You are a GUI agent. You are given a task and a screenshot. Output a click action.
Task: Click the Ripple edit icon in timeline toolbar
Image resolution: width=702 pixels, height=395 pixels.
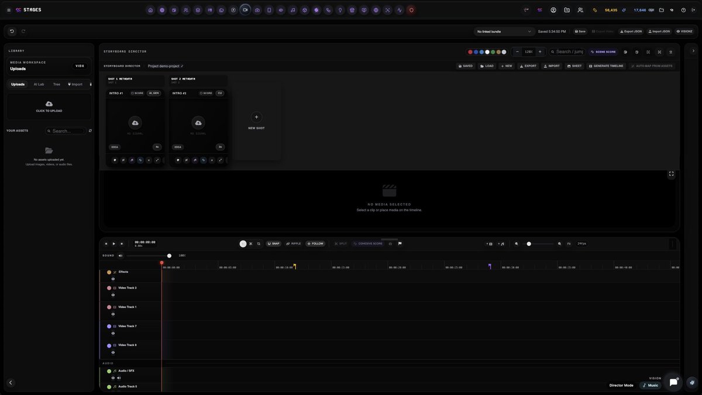pyautogui.click(x=287, y=242)
